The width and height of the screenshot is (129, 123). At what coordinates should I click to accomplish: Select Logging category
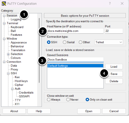16,19
